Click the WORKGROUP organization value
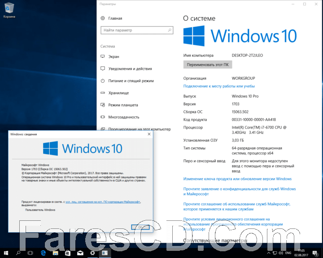This screenshot has width=323, height=258. [243, 78]
